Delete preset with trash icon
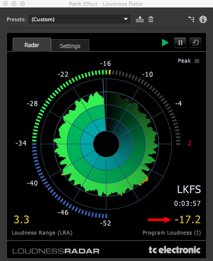This screenshot has width=213, height=261. coord(151,19)
